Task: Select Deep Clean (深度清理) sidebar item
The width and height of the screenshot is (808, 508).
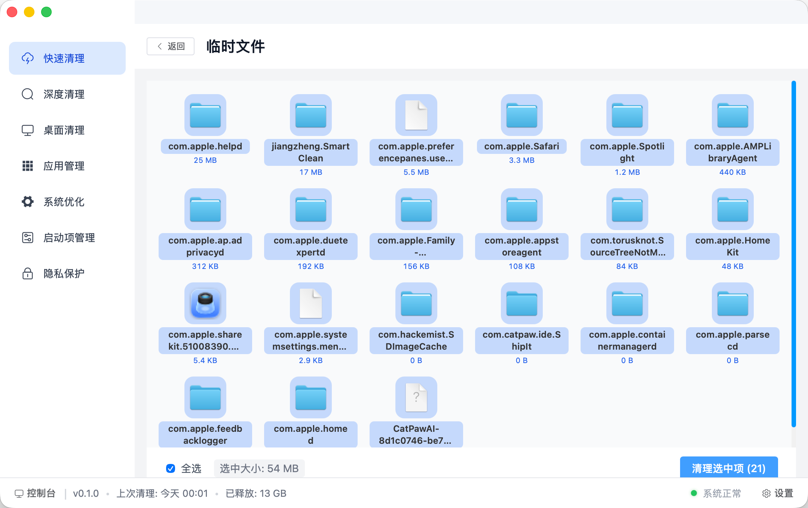Action: (x=64, y=94)
